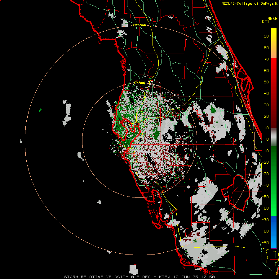Click the 100 NMI range ring label
This screenshot has width=279, height=279.
tap(139, 25)
